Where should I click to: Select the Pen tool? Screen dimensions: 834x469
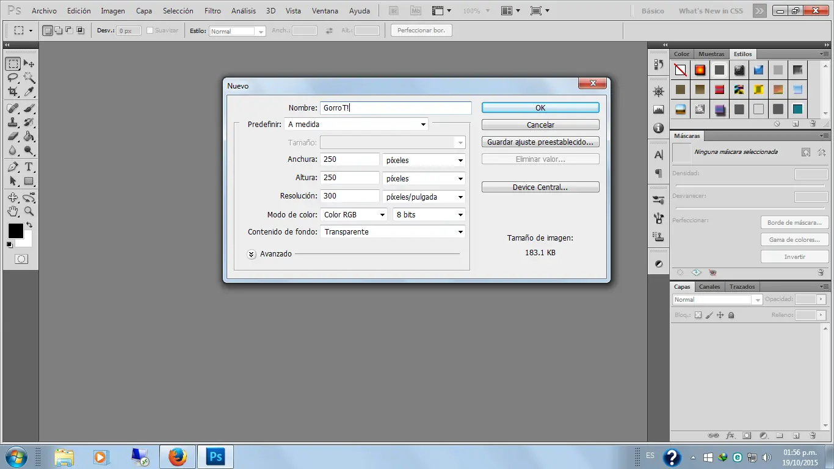point(13,167)
